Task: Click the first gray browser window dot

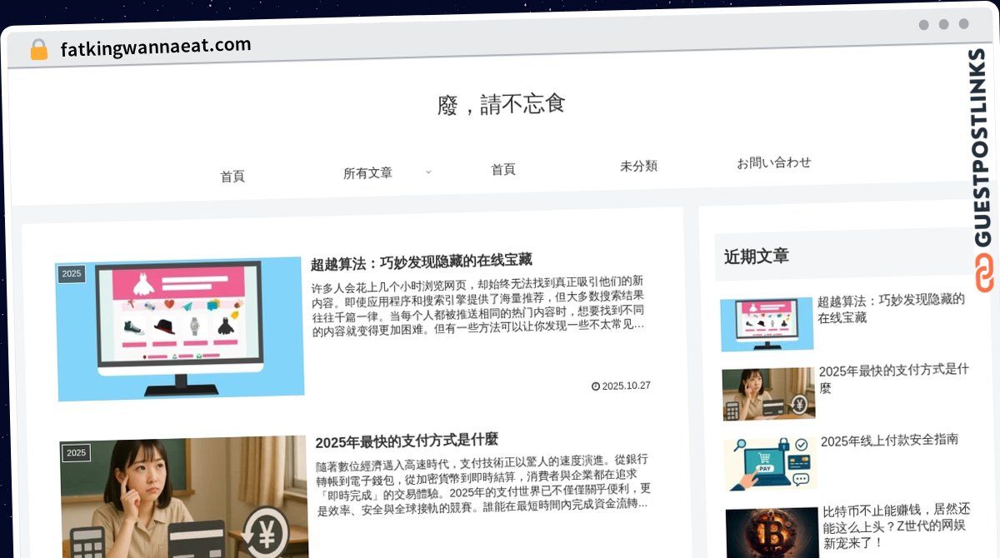Action: point(923,25)
